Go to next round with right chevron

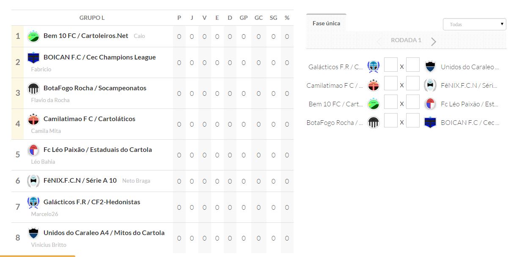point(434,41)
